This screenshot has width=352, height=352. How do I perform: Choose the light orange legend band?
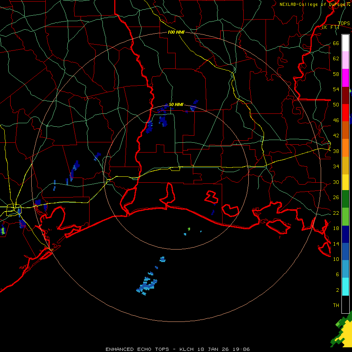click(345, 148)
